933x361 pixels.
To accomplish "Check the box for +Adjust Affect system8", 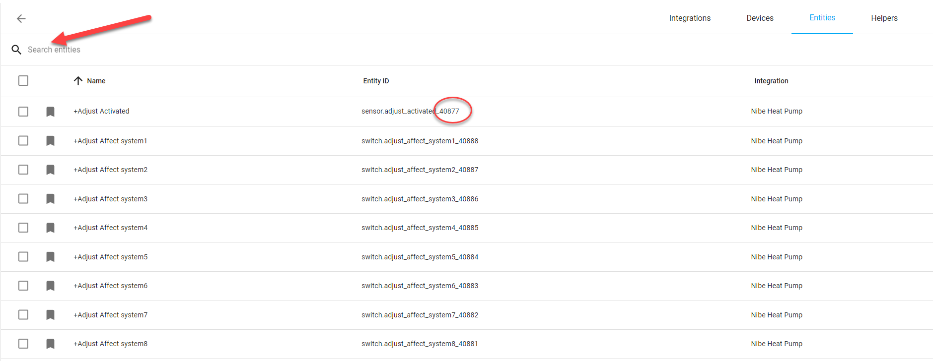I will point(23,344).
